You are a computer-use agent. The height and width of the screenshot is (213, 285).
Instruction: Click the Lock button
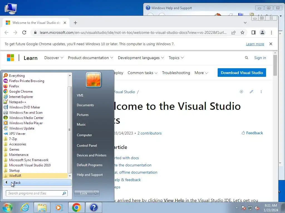tap(83, 193)
